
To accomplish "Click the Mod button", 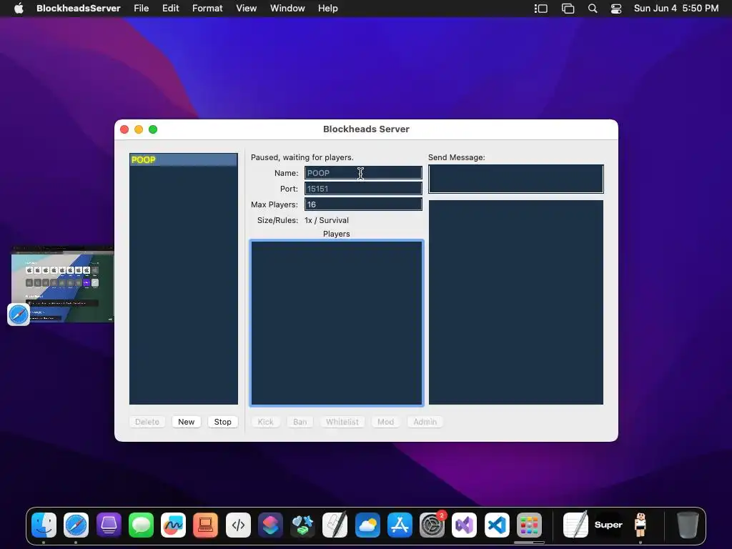I will click(x=385, y=422).
